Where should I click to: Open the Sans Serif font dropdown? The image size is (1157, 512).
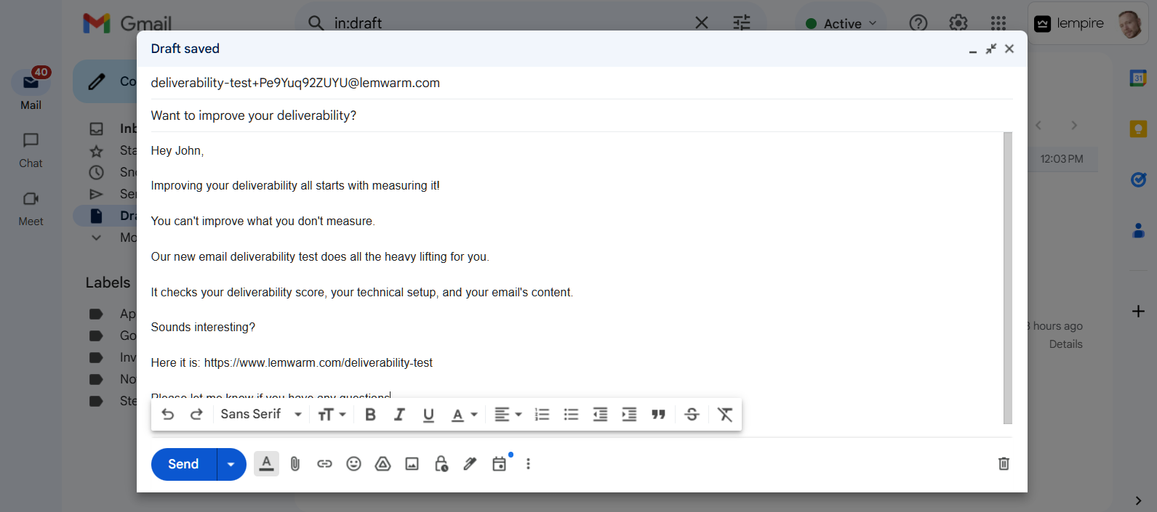[x=260, y=414]
